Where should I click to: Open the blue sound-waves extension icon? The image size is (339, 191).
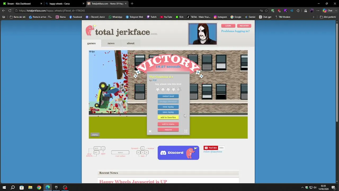pos(292,11)
